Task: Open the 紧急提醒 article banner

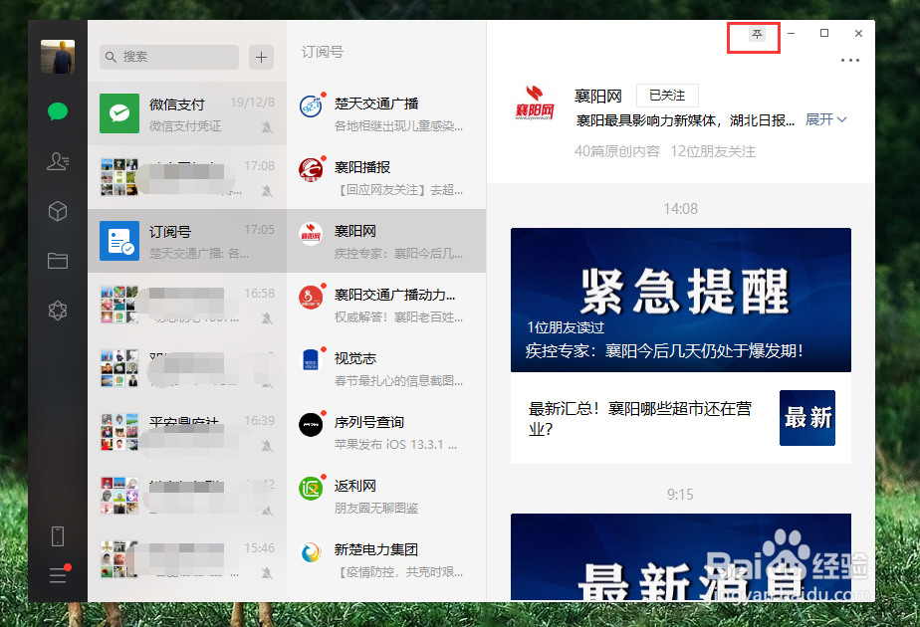Action: pyautogui.click(x=681, y=300)
